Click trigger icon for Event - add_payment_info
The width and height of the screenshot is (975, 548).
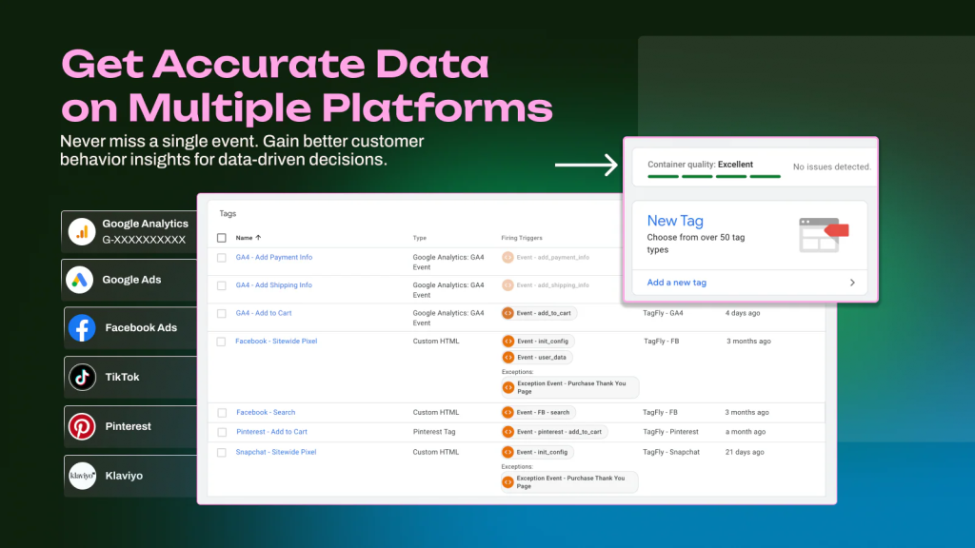pos(508,257)
